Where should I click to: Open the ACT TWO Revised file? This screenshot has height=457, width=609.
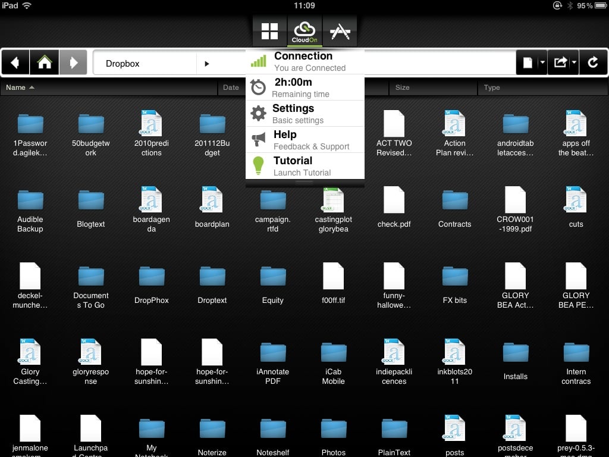(394, 134)
